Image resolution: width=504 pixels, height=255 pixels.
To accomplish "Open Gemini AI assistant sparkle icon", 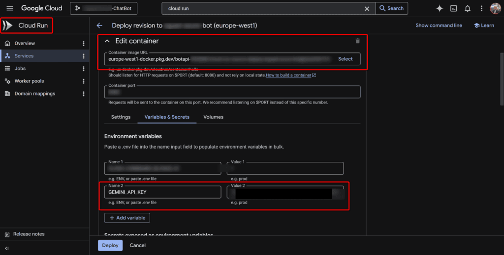I will click(439, 9).
